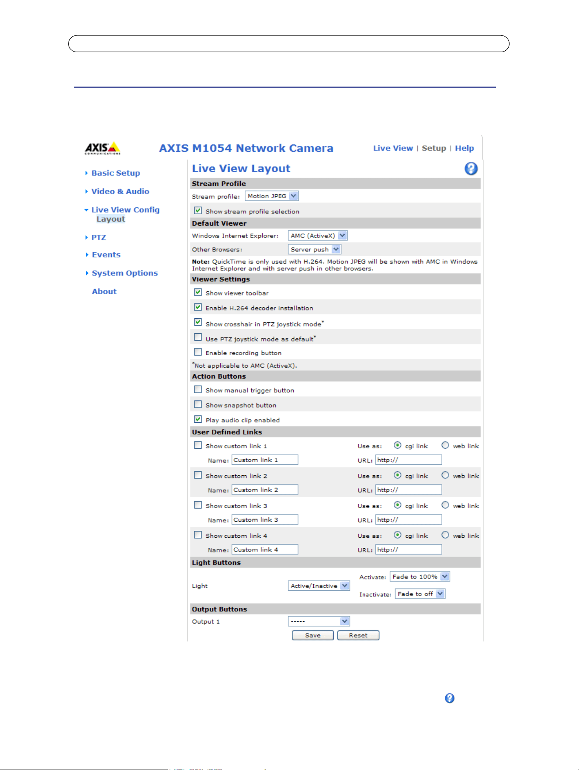The width and height of the screenshot is (579, 770).
Task: Click the Output Buttons section header
Action: click(x=336, y=609)
